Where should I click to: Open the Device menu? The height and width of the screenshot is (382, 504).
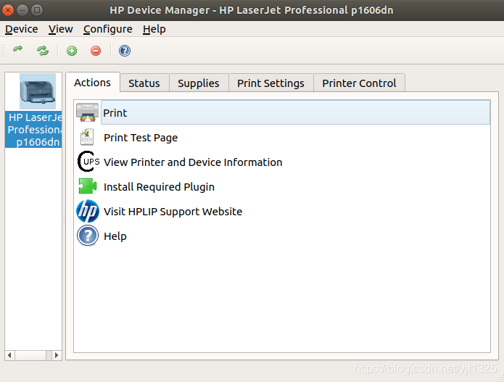pyautogui.click(x=22, y=29)
